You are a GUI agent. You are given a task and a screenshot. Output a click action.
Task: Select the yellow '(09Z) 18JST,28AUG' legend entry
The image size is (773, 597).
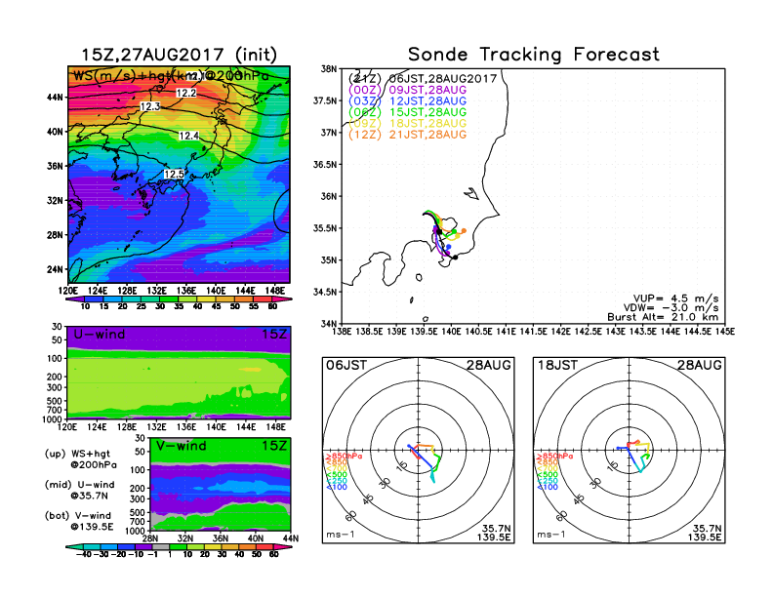point(407,124)
